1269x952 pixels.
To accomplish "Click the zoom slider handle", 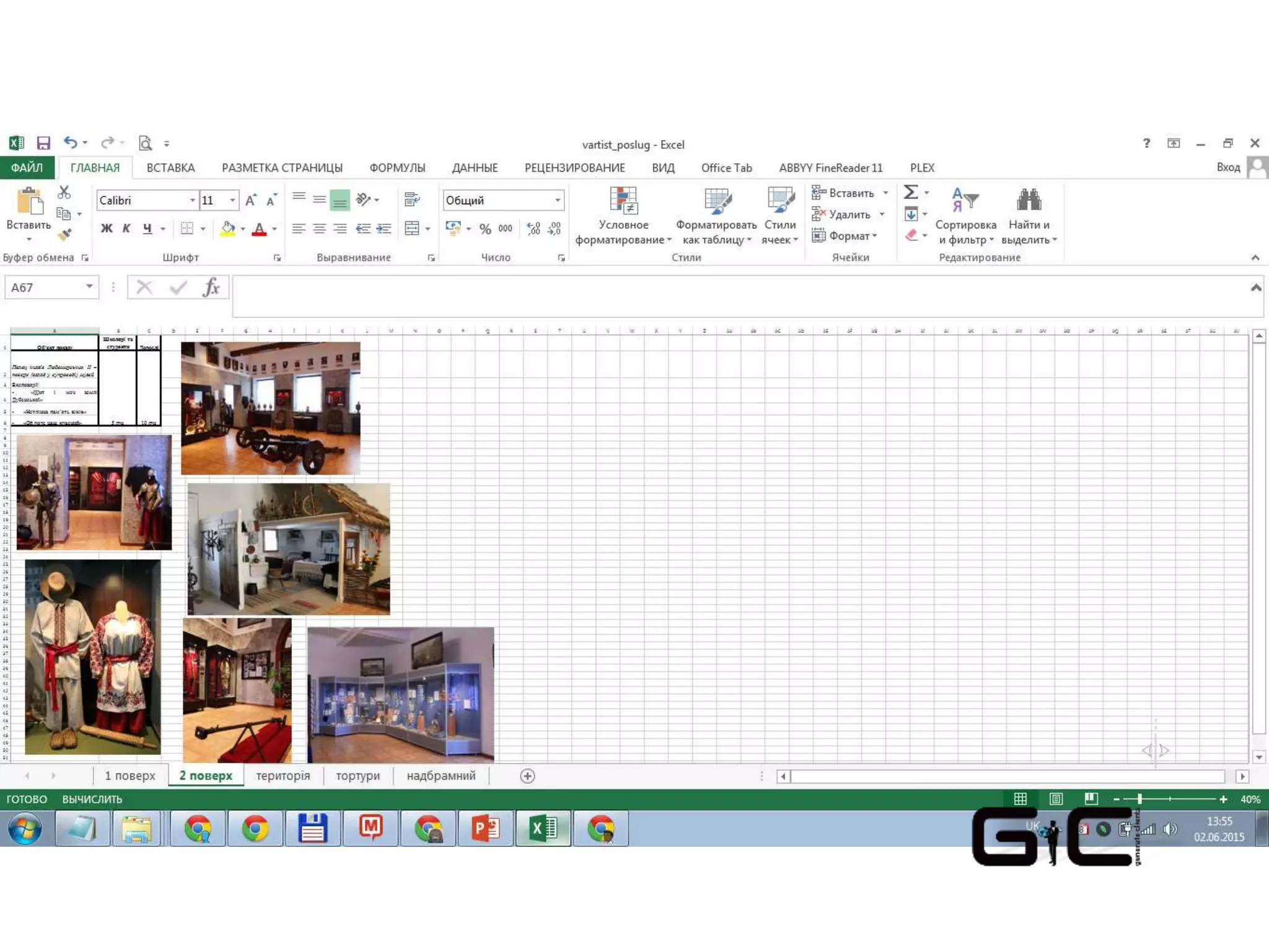I will (1139, 799).
